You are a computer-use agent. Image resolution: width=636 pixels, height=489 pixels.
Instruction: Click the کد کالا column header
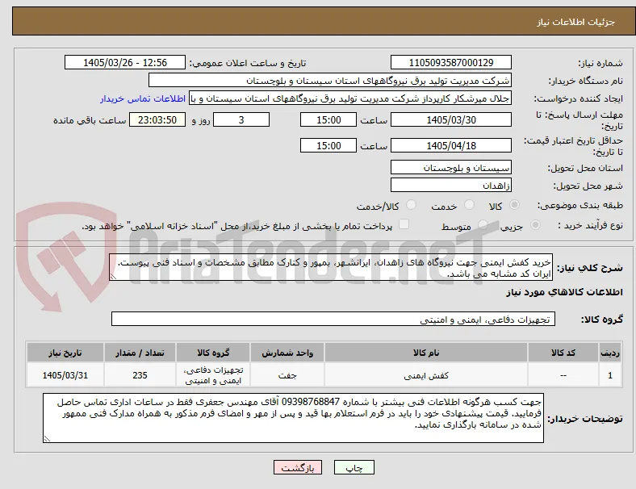tap(563, 353)
